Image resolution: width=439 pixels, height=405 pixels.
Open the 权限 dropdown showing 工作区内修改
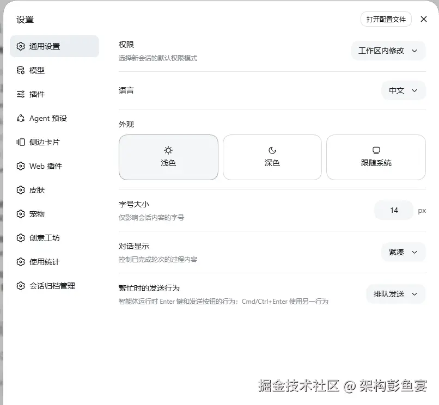pos(388,51)
